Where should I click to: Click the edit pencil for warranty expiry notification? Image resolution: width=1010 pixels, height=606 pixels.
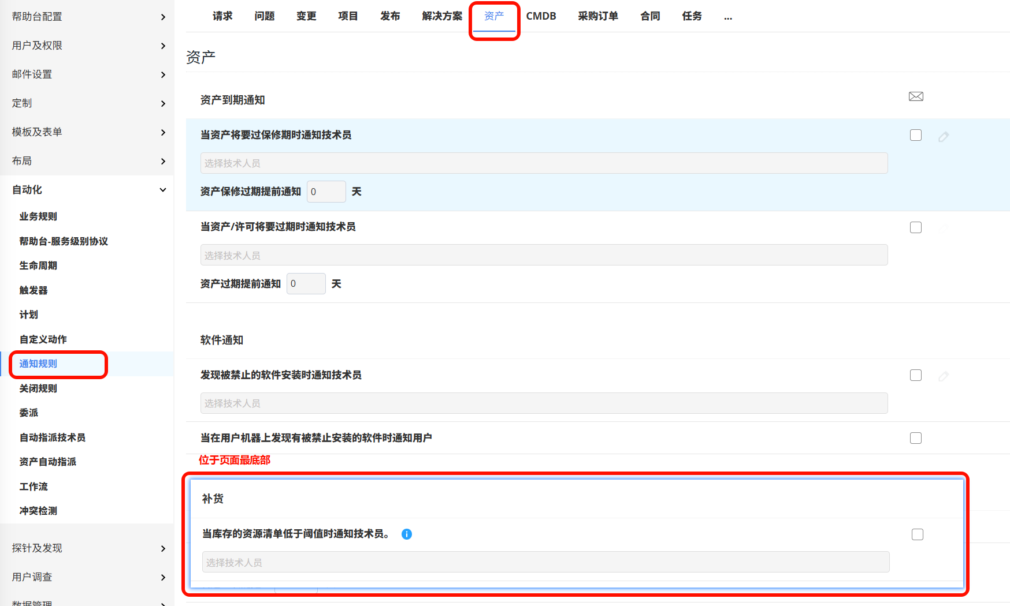[944, 137]
